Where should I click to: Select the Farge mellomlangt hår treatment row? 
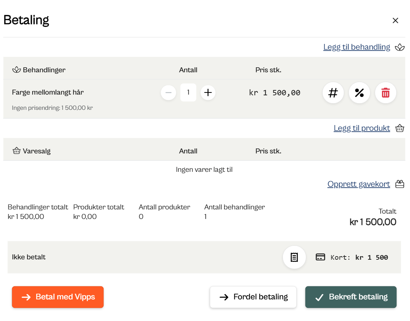click(x=48, y=92)
